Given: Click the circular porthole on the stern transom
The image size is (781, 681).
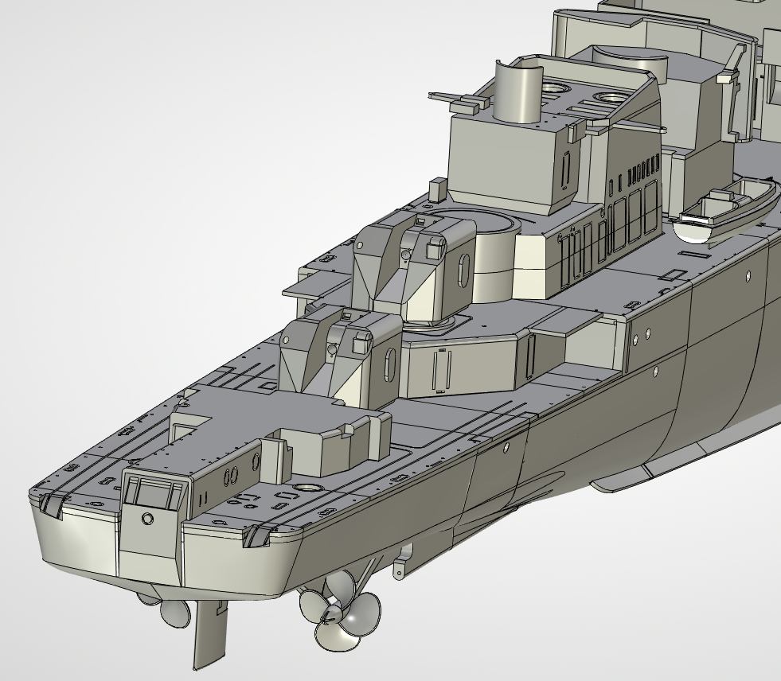Looking at the screenshot, I should pyautogui.click(x=147, y=519).
